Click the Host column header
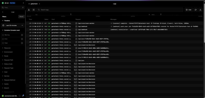This screenshot has width=205, height=98. click(x=53, y=19)
